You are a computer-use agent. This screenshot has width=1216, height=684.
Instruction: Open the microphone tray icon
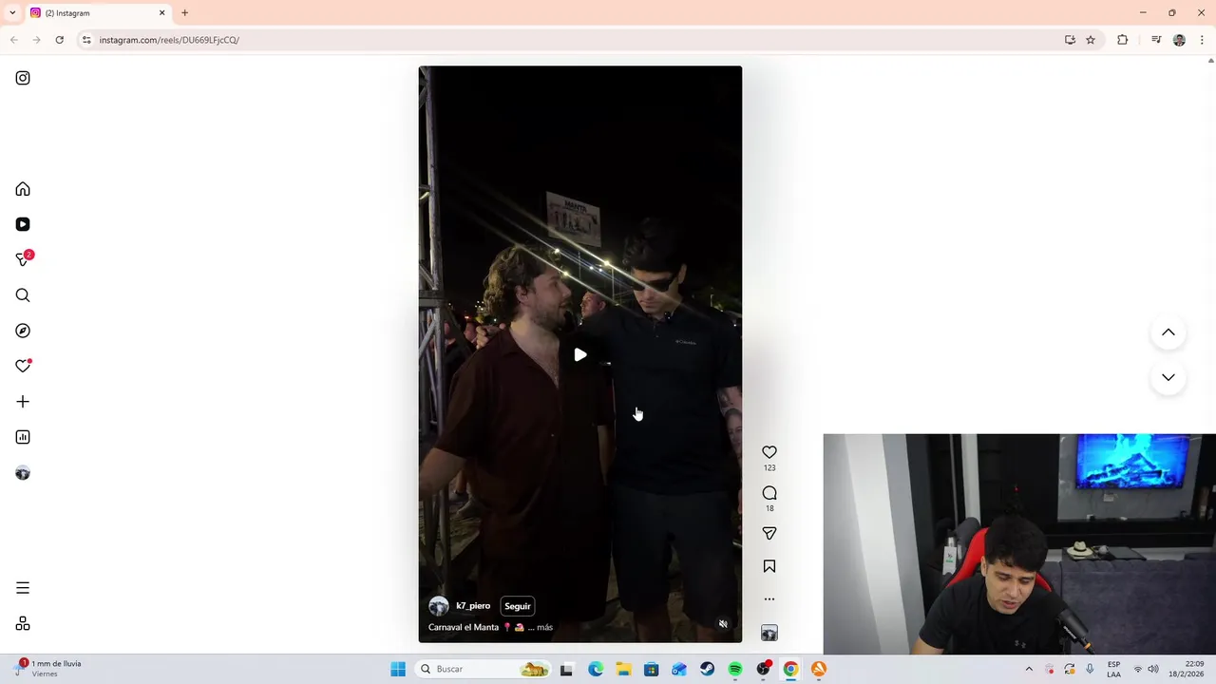click(x=1090, y=669)
